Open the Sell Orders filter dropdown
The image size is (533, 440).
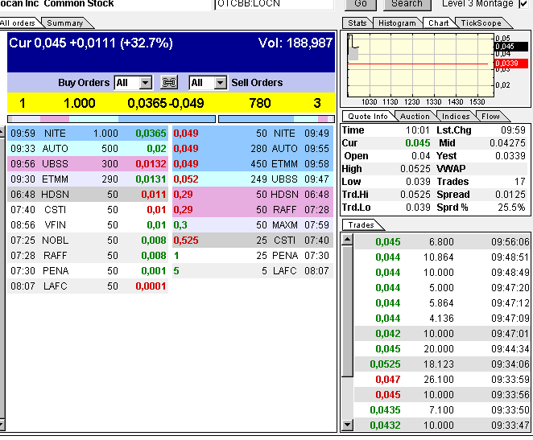pos(208,83)
